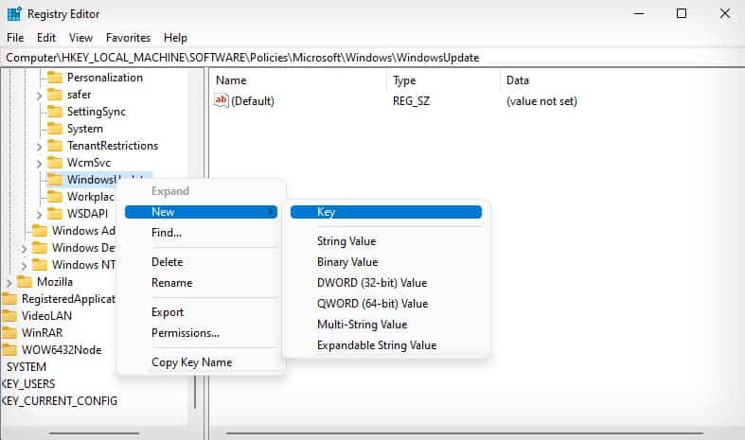
Task: Open the Edit menu
Action: pyautogui.click(x=46, y=38)
